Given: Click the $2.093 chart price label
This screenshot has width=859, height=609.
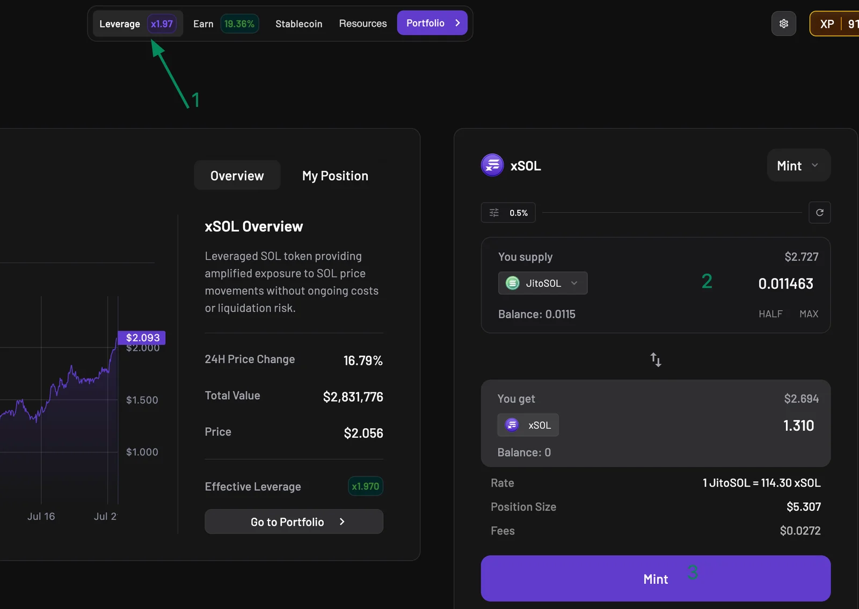Looking at the screenshot, I should click(142, 337).
